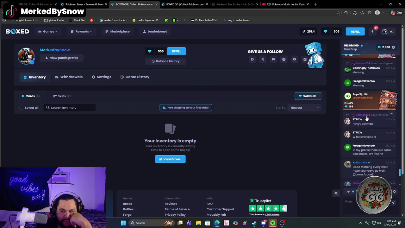Click the Gem Drop info icon
Viewport: 405px width, 228px height.
pos(393,47)
